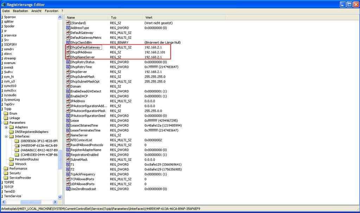Click the DWORD icon of T1
The width and height of the screenshot is (360, 213).
(x=68, y=164)
